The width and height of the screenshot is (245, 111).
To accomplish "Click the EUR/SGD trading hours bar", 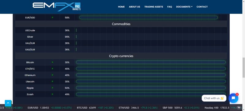I will (149, 17).
